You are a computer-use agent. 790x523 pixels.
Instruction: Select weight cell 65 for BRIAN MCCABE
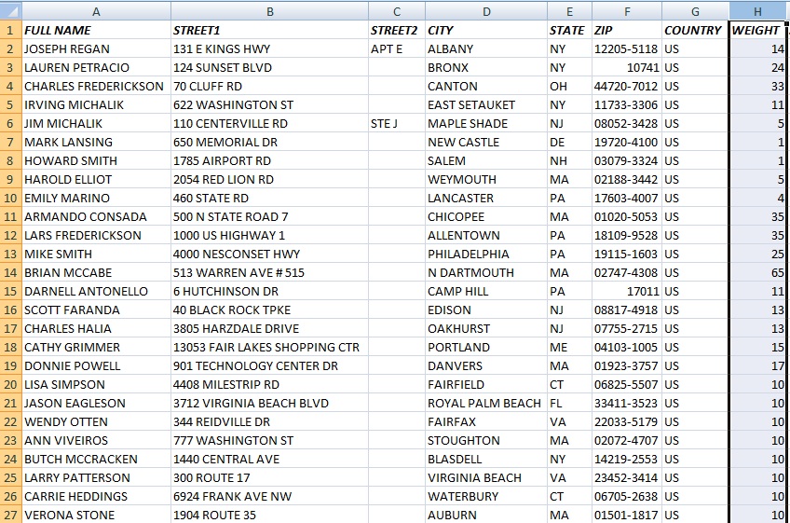point(757,273)
